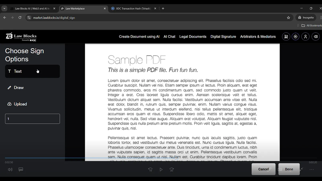Rewind video 10 seconds
The image size is (322, 181).
[x=150, y=169]
